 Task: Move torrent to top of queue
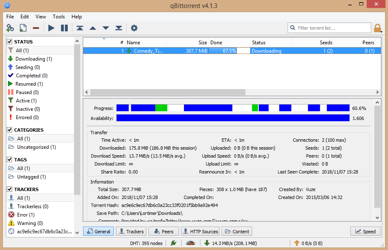pos(80,28)
